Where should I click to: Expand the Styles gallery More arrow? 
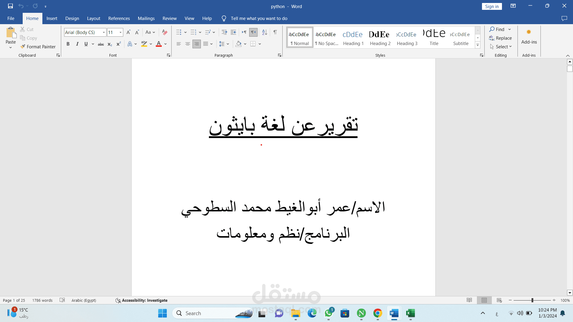pyautogui.click(x=478, y=45)
